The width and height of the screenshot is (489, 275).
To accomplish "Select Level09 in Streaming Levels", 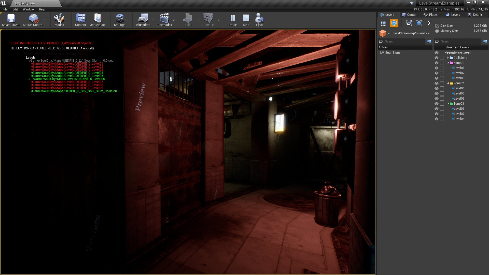I will [459, 99].
